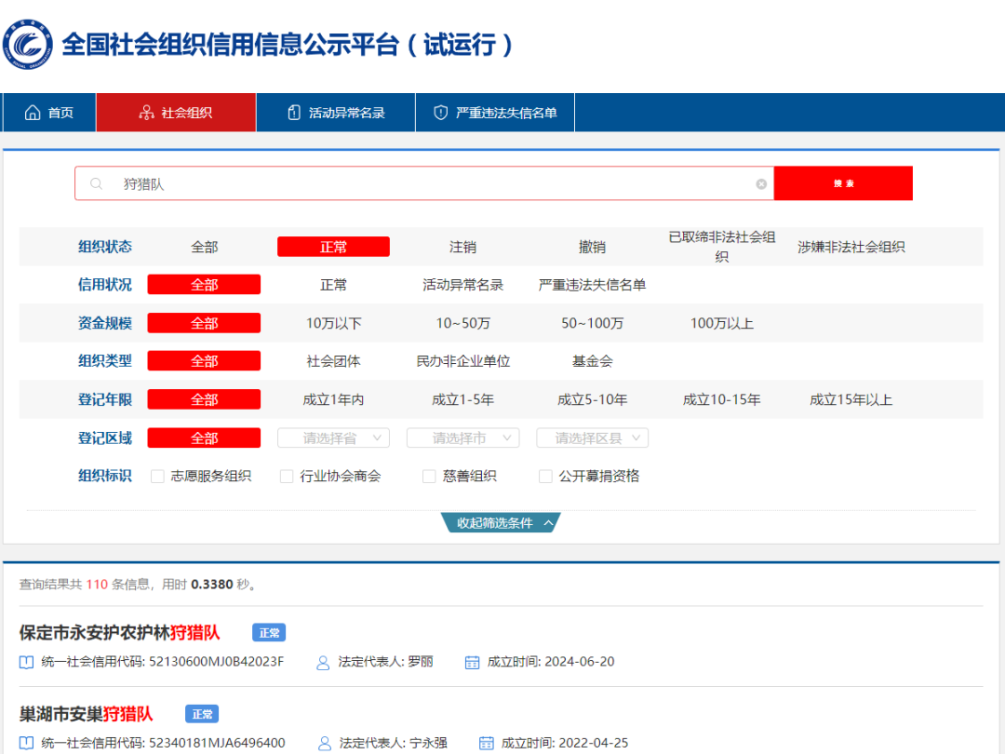Image resolution: width=1005 pixels, height=754 pixels.
Task: Click the red 搜索 search button
Action: click(843, 183)
